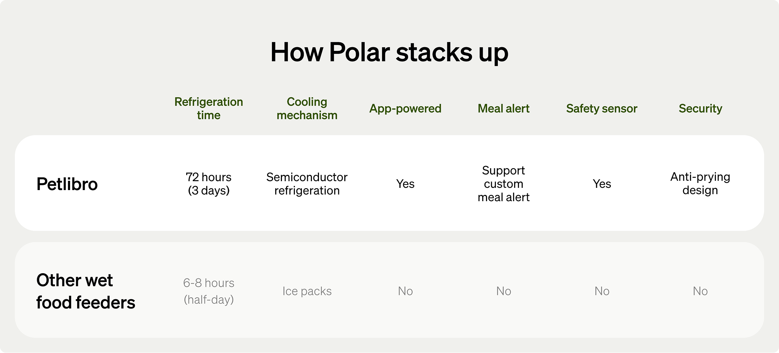Screen dimensions: 779x353
Task: Click the Meal alert column header
Action: click(503, 108)
